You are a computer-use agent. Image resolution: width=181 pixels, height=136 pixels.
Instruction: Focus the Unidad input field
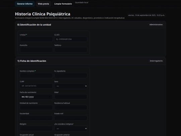tap(36, 39)
